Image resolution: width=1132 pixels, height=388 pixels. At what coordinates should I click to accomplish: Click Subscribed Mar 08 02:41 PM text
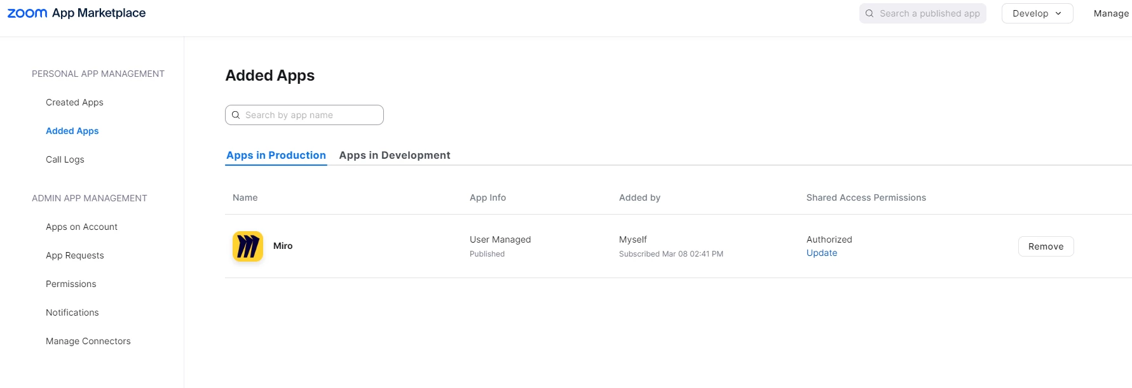pyautogui.click(x=671, y=254)
